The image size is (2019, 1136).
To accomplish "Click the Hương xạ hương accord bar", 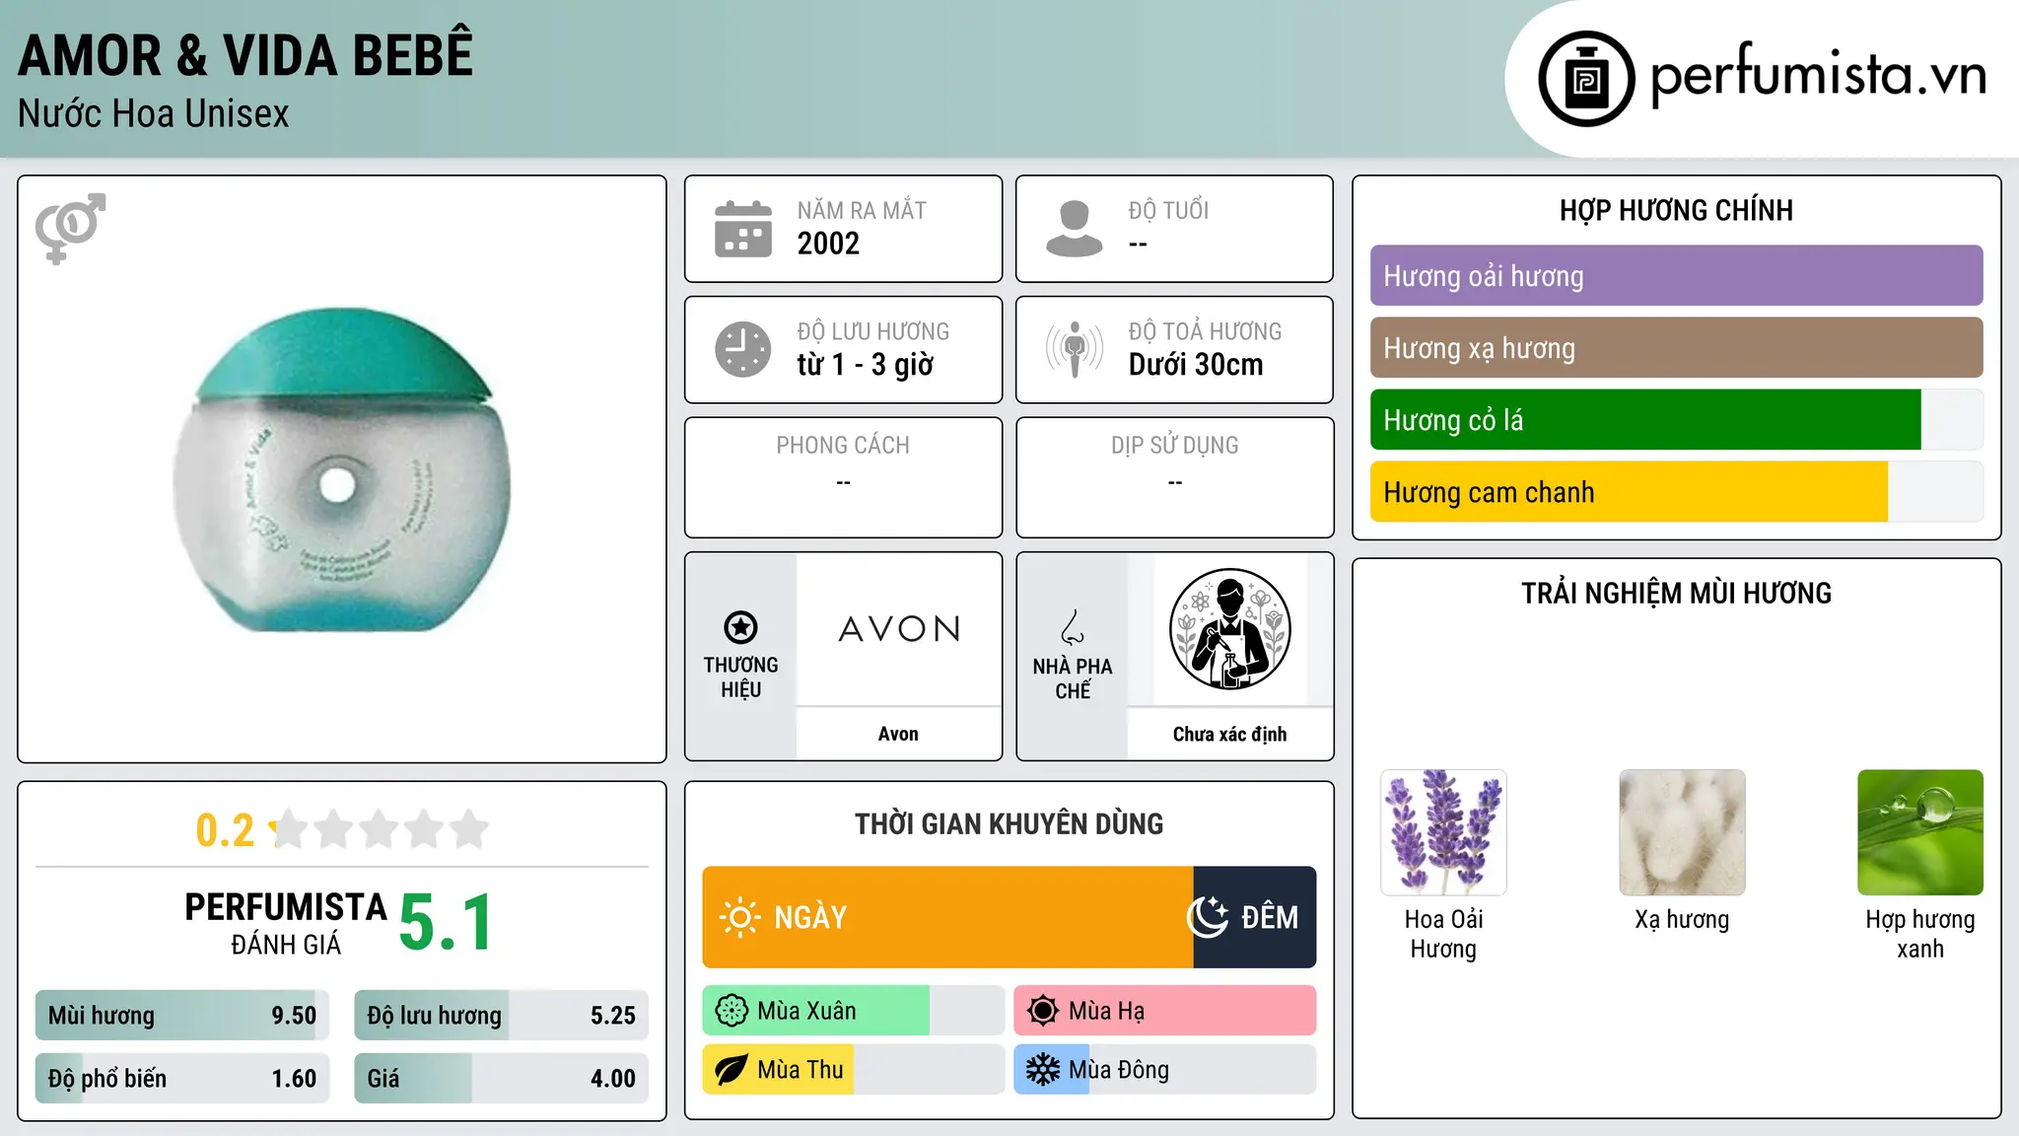I will pos(1676,348).
